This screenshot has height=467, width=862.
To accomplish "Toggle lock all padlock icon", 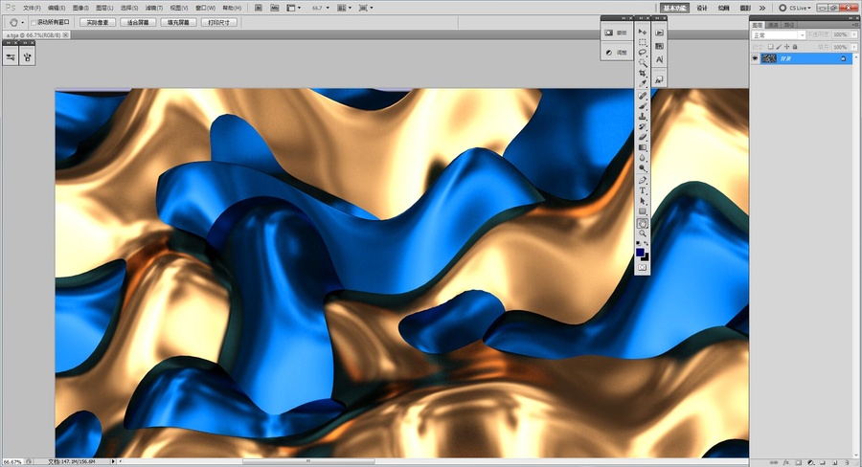I will 794,47.
